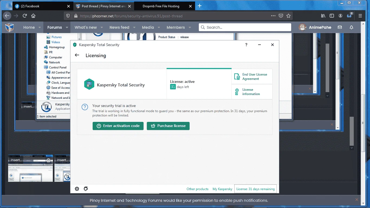Click the Other products link

point(197,189)
